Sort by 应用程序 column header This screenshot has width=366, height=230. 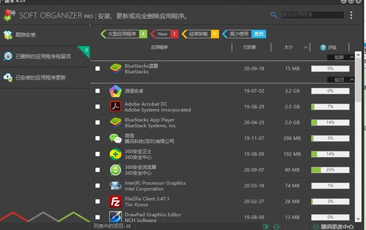click(x=159, y=48)
